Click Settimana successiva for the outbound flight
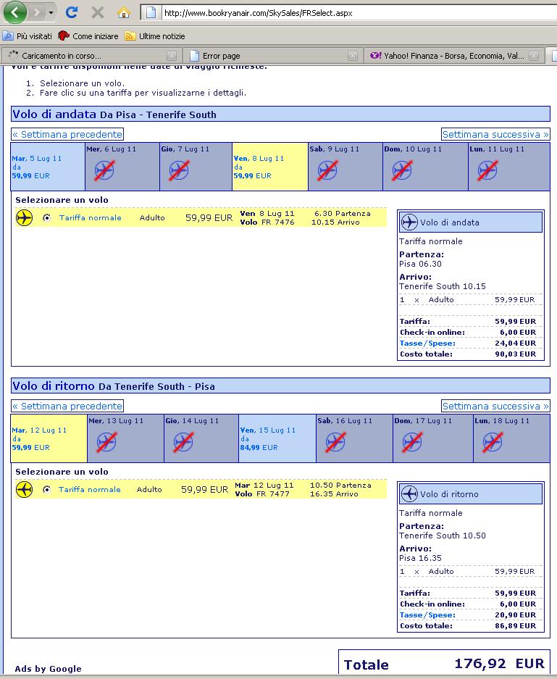The image size is (557, 679). pyautogui.click(x=495, y=134)
